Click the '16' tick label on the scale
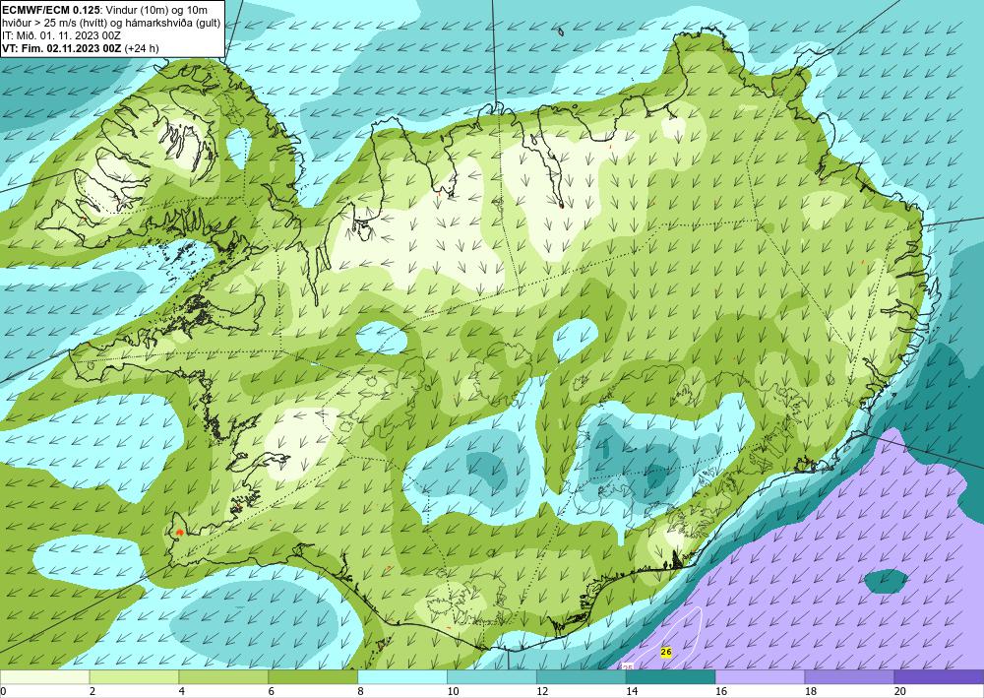This screenshot has height=698, width=984. point(721,691)
